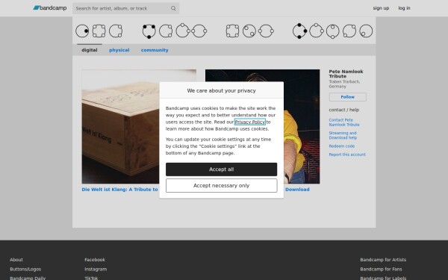This screenshot has height=280, width=448.
Task: Focus the artist, album, or track search field
Action: pyautogui.click(x=125, y=8)
